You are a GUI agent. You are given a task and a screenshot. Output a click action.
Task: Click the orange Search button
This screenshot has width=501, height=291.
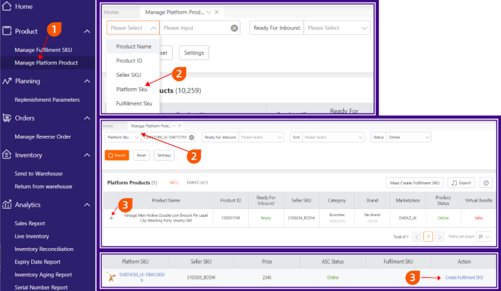(117, 155)
